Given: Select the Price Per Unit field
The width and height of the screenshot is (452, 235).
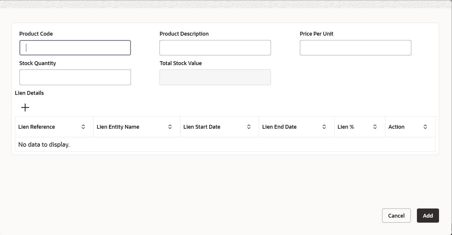Looking at the screenshot, I should [x=355, y=48].
